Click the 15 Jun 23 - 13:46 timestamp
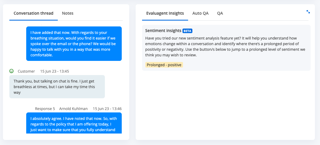The width and height of the screenshot is (320, 145). 107,108
